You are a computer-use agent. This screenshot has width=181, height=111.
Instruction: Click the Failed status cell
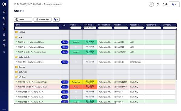pos(76,87)
